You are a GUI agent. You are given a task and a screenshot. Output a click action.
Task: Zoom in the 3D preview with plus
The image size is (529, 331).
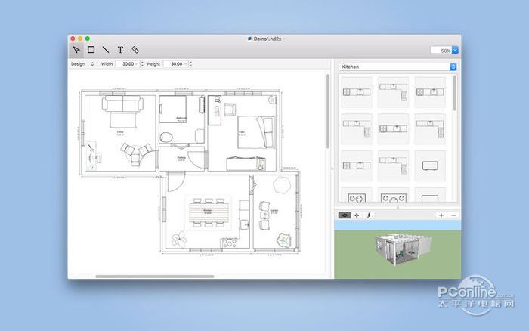pyautogui.click(x=441, y=215)
